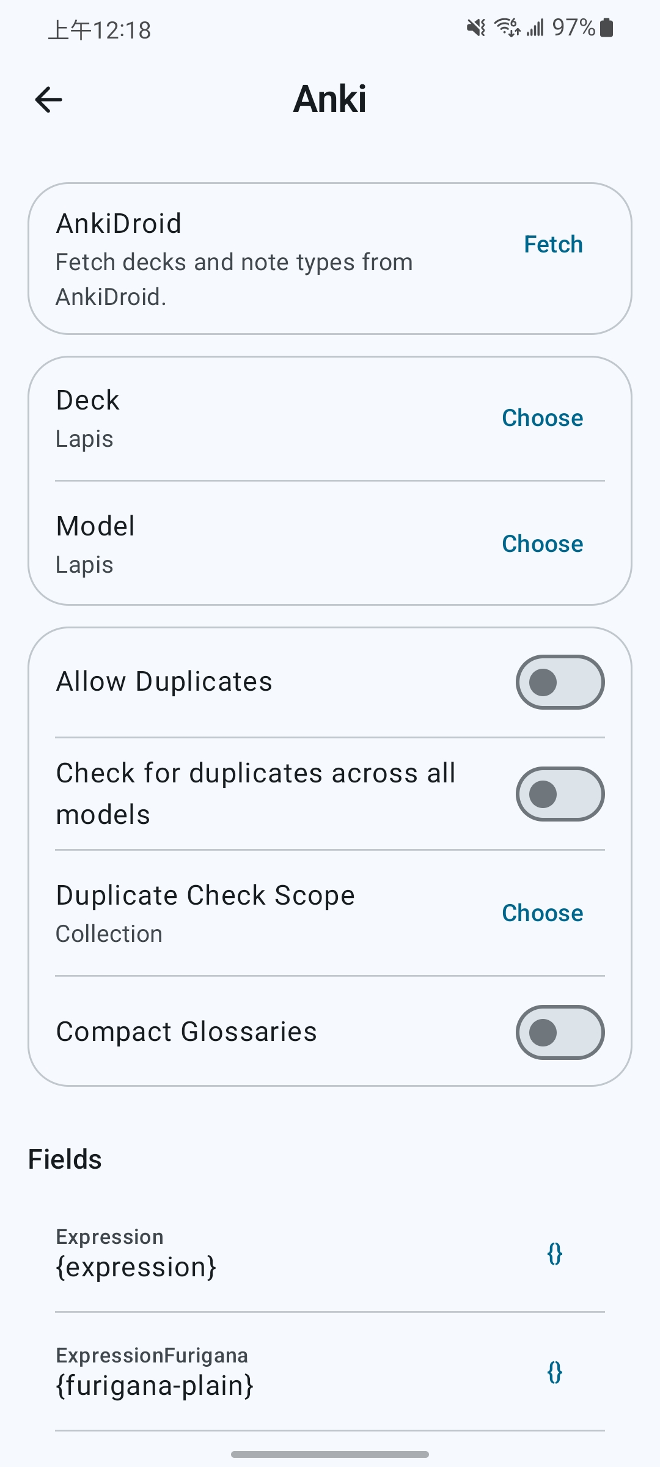The image size is (660, 1467).
Task: Tap the battery icon in status bar
Action: point(606,28)
